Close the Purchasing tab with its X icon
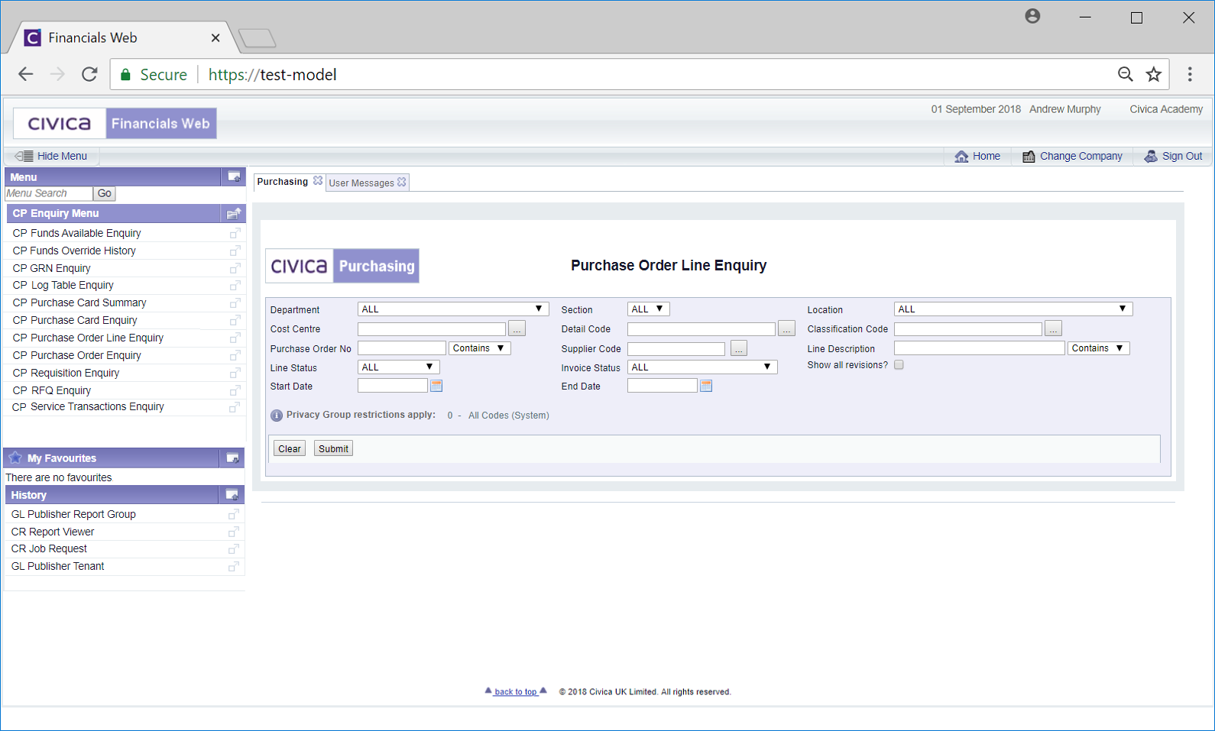 pyautogui.click(x=318, y=181)
